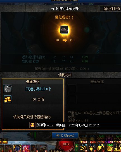Open the 强化保护券 option
This screenshot has width=121, height=152.
tap(110, 9)
